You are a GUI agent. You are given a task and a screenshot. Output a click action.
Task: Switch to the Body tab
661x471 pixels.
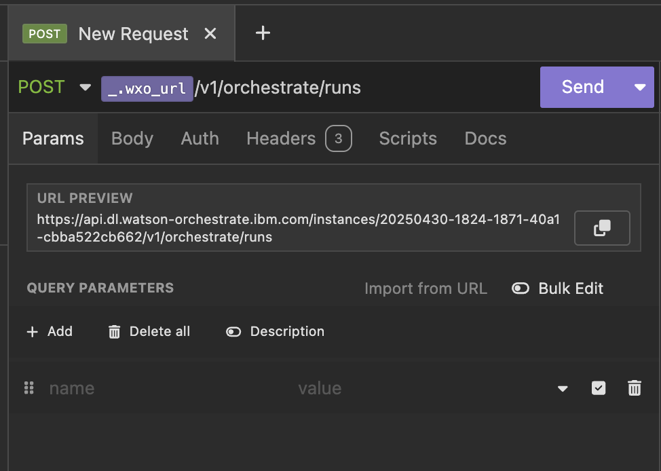pyautogui.click(x=132, y=138)
